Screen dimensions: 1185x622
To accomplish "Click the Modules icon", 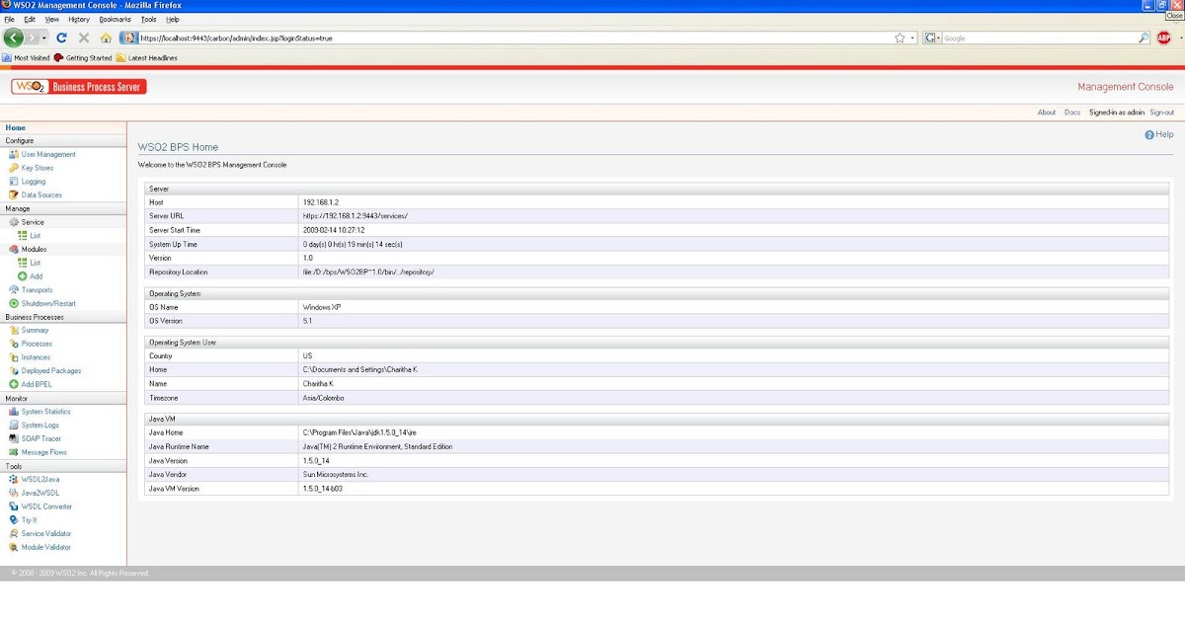I will (x=13, y=250).
